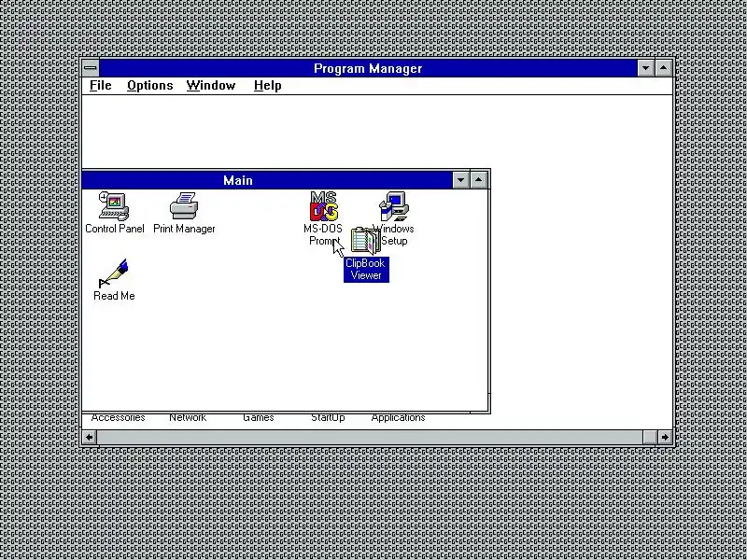Click the right arrow of horizontal scrollbar
Screen dimensions: 747x560
[x=665, y=437]
